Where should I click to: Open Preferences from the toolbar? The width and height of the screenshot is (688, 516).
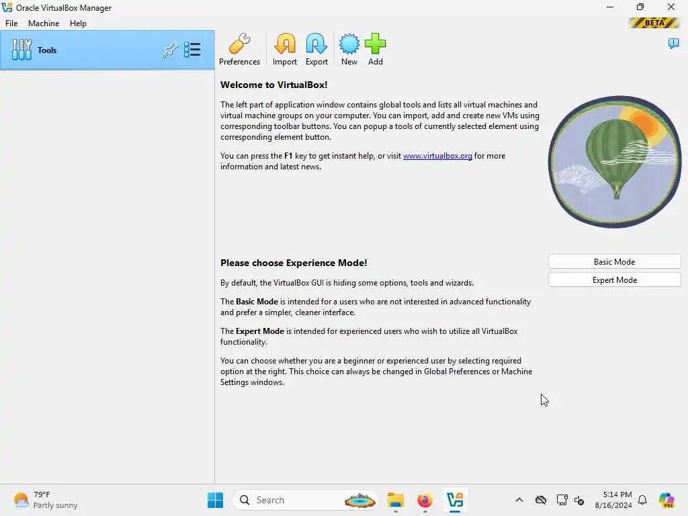[x=239, y=49]
